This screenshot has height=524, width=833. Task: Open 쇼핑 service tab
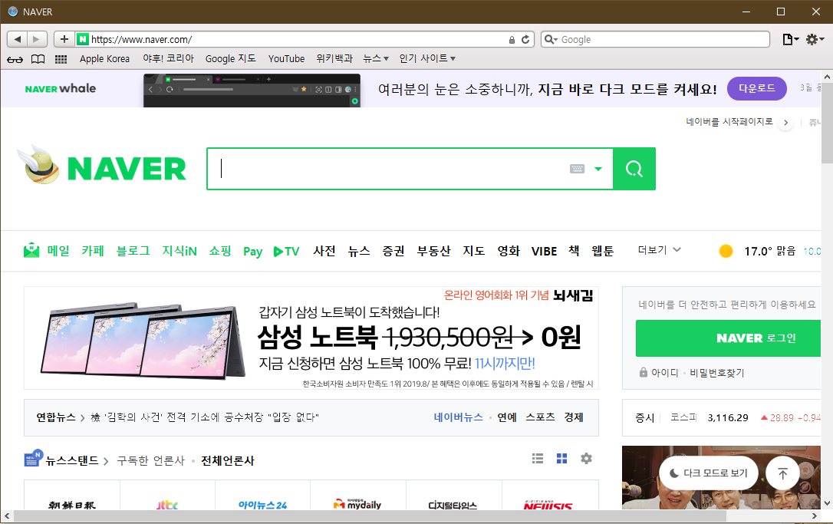pos(220,251)
